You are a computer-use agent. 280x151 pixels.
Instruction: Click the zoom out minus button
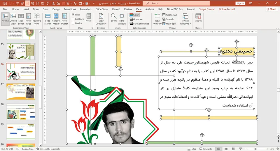246,149
